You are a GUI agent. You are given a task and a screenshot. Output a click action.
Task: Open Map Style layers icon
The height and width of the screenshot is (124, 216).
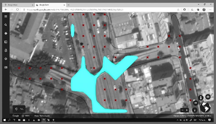(5, 59)
